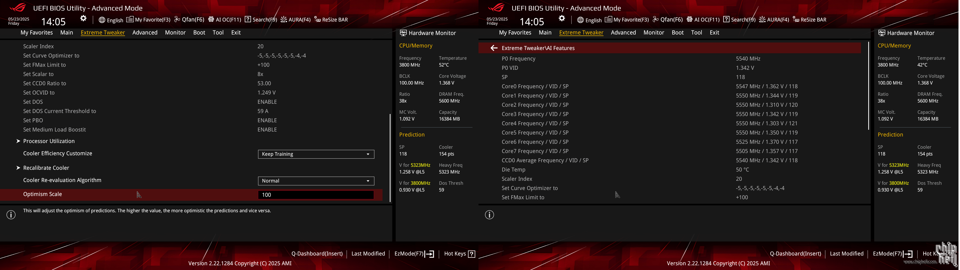
Task: Open Cooler Re-evaluation Algorithm dropdown
Action: (x=316, y=181)
